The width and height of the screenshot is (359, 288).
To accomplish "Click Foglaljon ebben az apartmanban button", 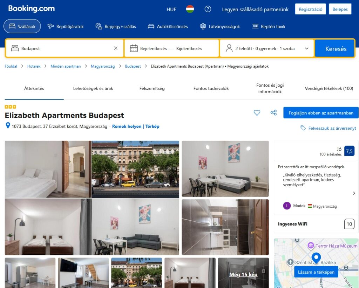I will 321,113.
